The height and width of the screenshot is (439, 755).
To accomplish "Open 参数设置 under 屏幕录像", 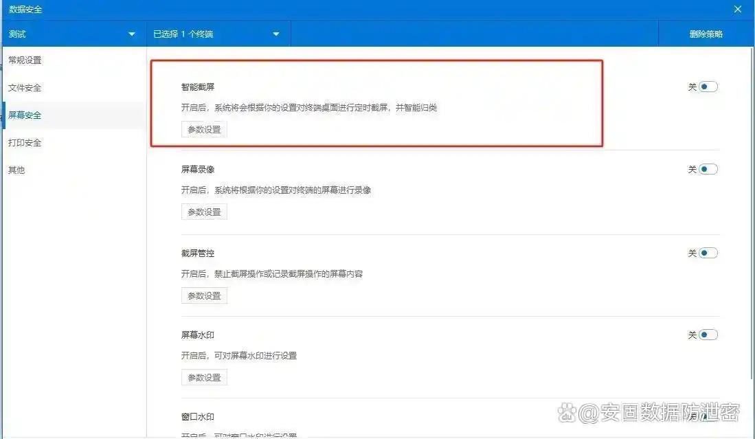I will click(204, 212).
